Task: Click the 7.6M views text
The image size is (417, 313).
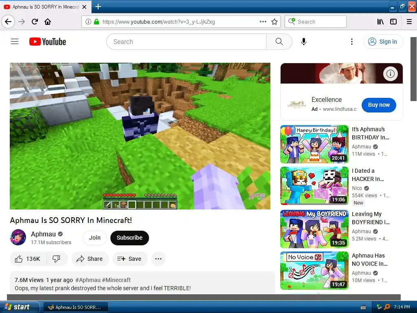Action: [x=29, y=280]
